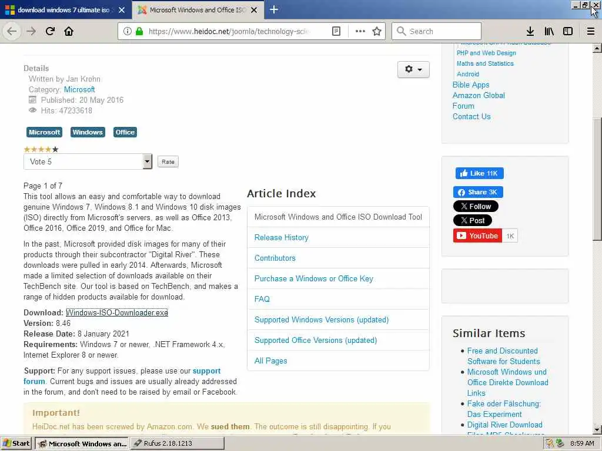
Task: Open Release History in article index
Action: point(282,237)
